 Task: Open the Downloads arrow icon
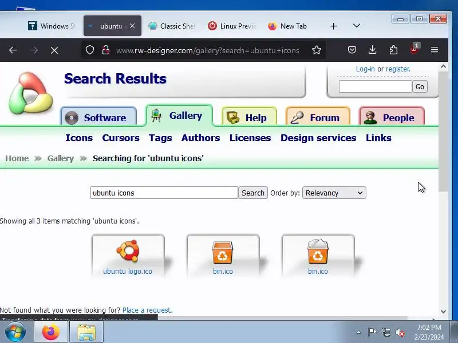pyautogui.click(x=373, y=50)
